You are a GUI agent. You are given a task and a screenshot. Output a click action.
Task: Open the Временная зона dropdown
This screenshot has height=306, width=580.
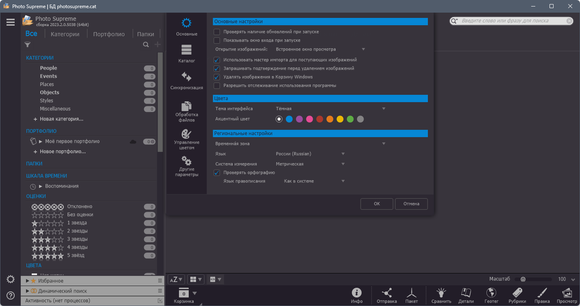pos(331,144)
